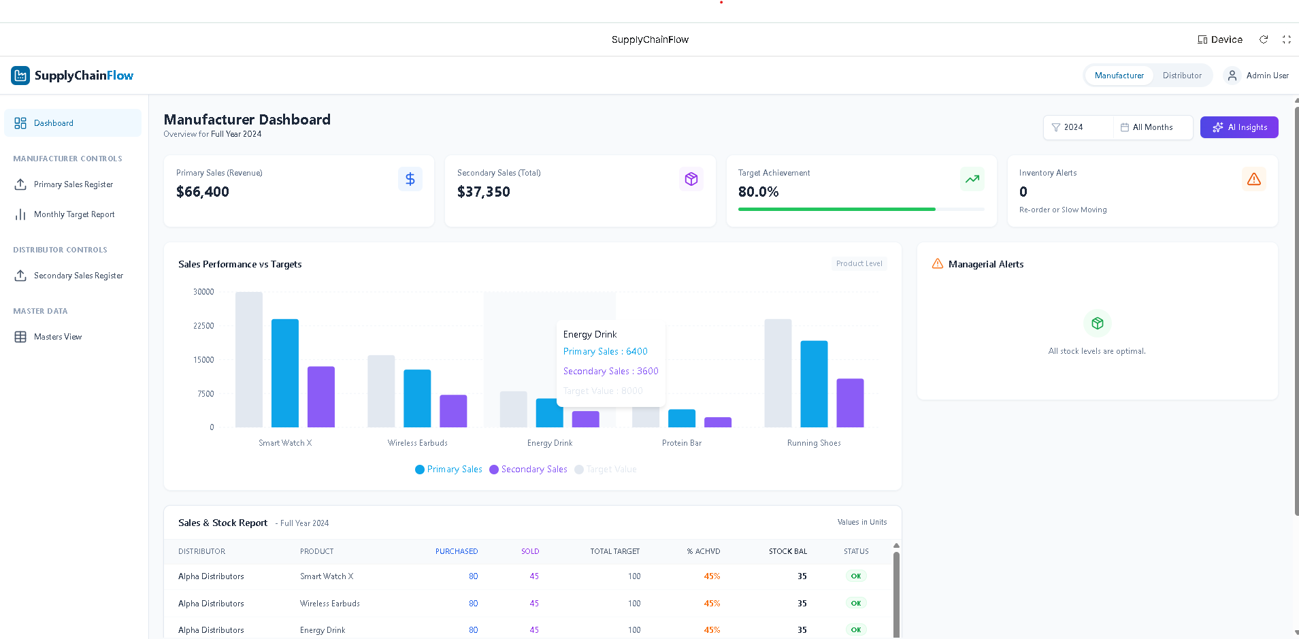Toggle Primary Sales legend series
The image size is (1299, 639).
coord(448,470)
